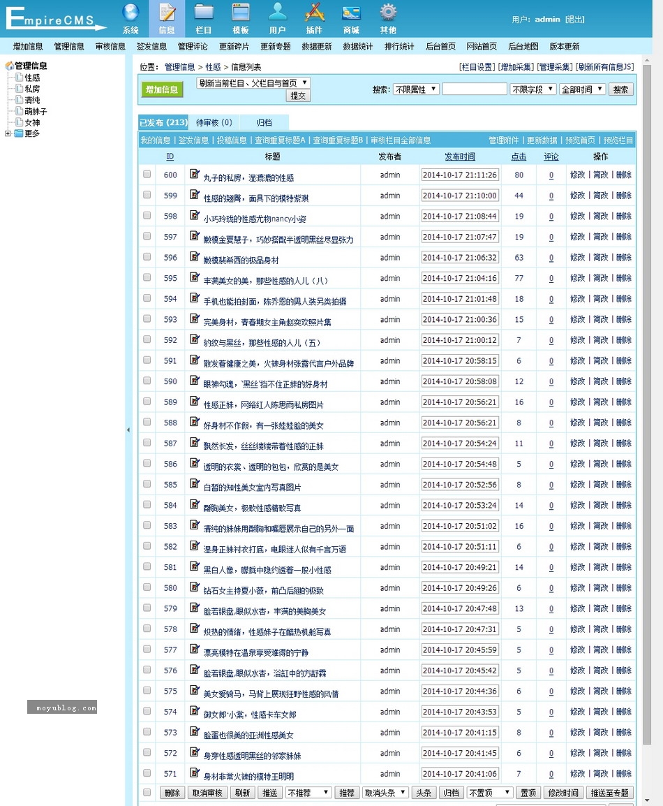Tick the checkbox for article 596
Viewport: 663px width, 806px height.
point(147,256)
